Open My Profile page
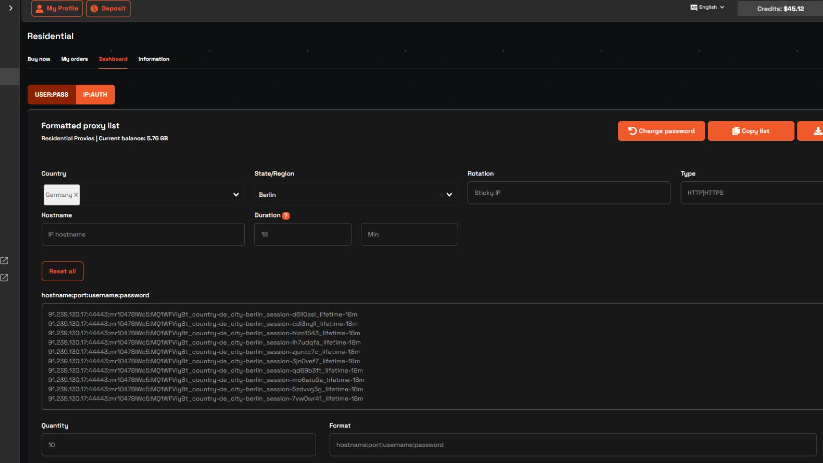The image size is (823, 463). click(x=57, y=9)
